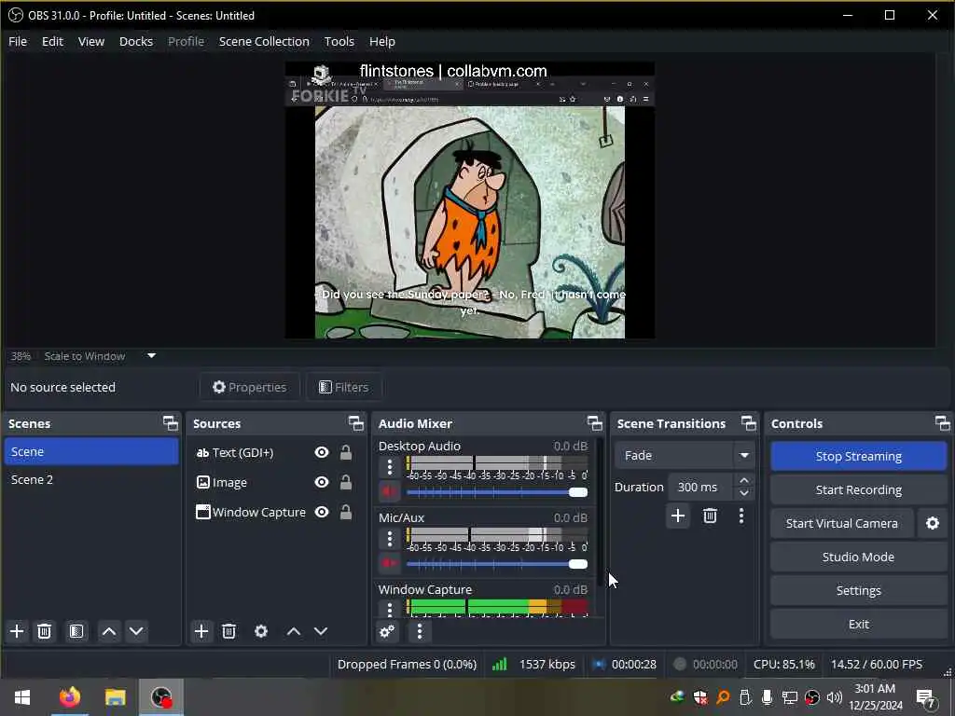Remove scene transition with trash icon

coord(710,516)
